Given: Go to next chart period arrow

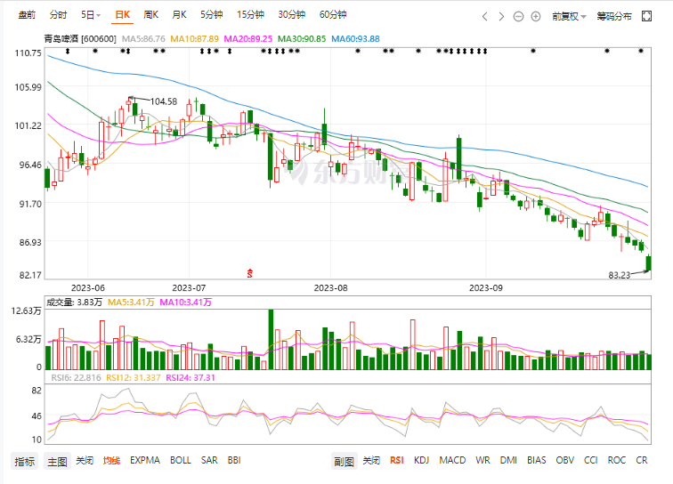Looking at the screenshot, I should [x=501, y=16].
